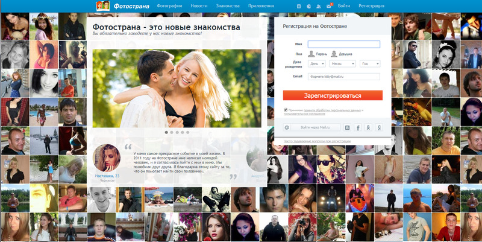Click the couple slideshow photo
Screen dimensions: 482x242
(177, 88)
